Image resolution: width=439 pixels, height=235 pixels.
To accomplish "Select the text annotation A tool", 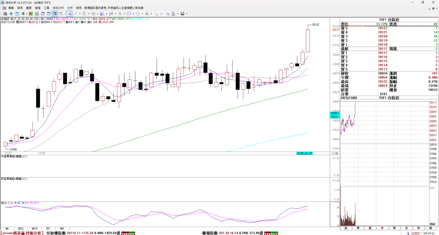I will (x=146, y=14).
